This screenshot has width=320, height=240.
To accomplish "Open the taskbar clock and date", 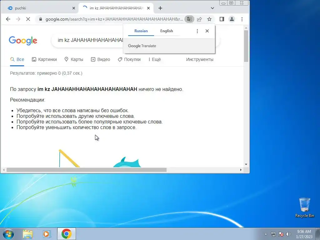I will pyautogui.click(x=304, y=234).
